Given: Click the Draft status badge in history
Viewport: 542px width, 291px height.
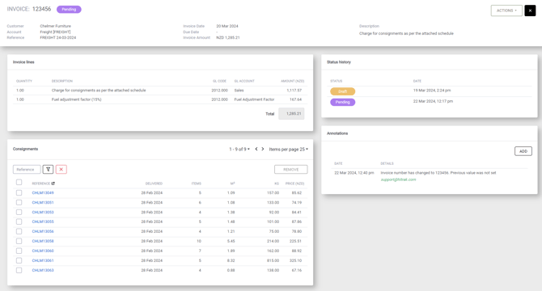Looking at the screenshot, I should point(342,91).
